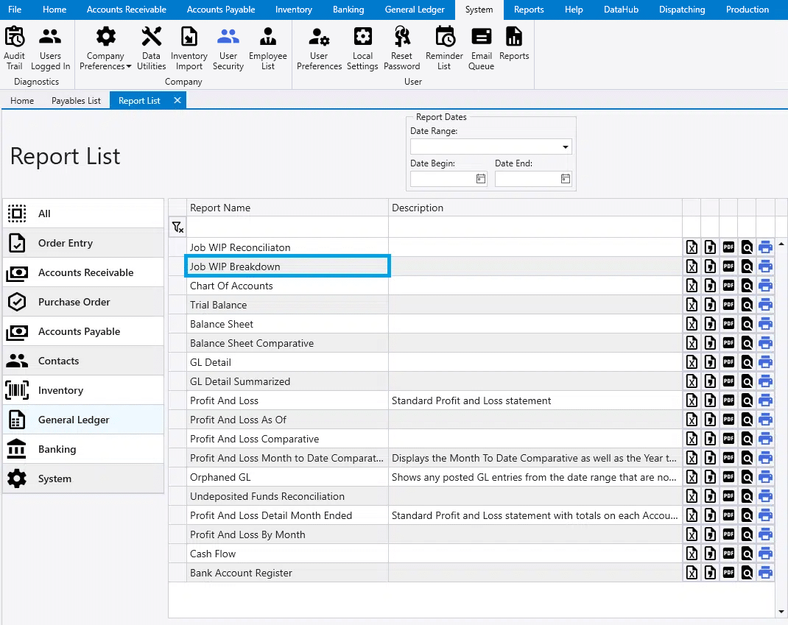The image size is (788, 625).
Task: Click the Report Name filter field
Action: click(287, 227)
